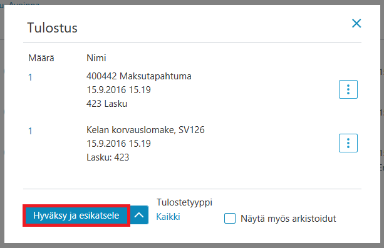Click the date under 400442 Maksutapahtuma

click(119, 90)
